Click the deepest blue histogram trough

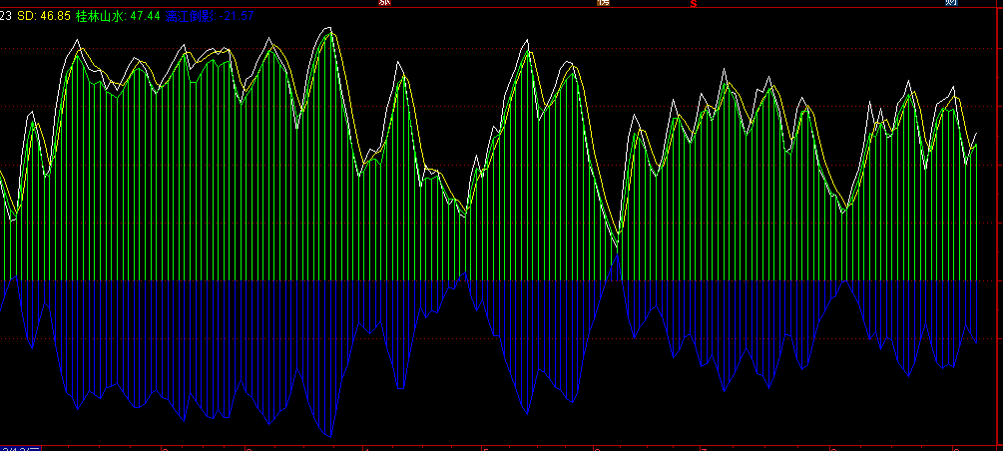pos(328,436)
